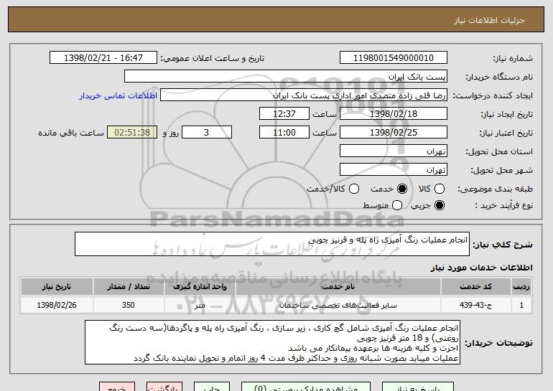This screenshot has width=553, height=391.
Task: Click the شماره نیاز label
Action: pyautogui.click(x=513, y=58)
